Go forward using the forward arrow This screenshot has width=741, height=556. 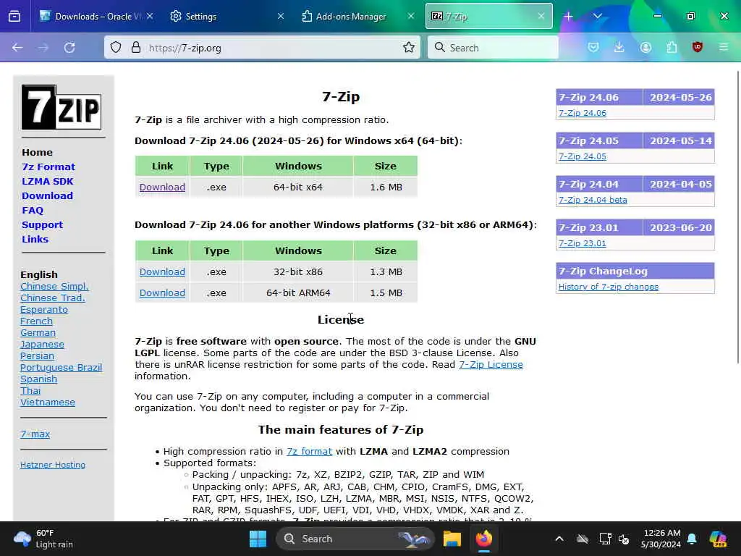tap(43, 47)
